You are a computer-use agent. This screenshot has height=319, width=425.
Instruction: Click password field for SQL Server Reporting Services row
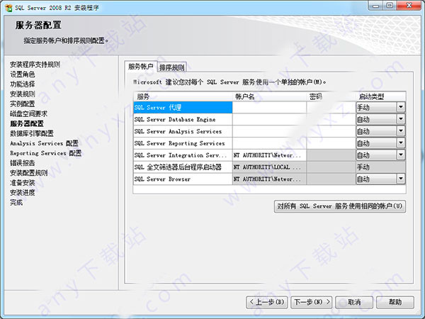(331, 143)
